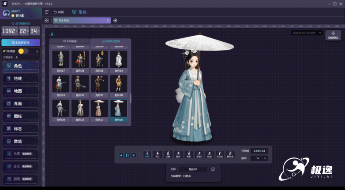The height and width of the screenshot is (190, 345).
Task: Open the grid view icon left of tabs
Action: (x=47, y=20)
